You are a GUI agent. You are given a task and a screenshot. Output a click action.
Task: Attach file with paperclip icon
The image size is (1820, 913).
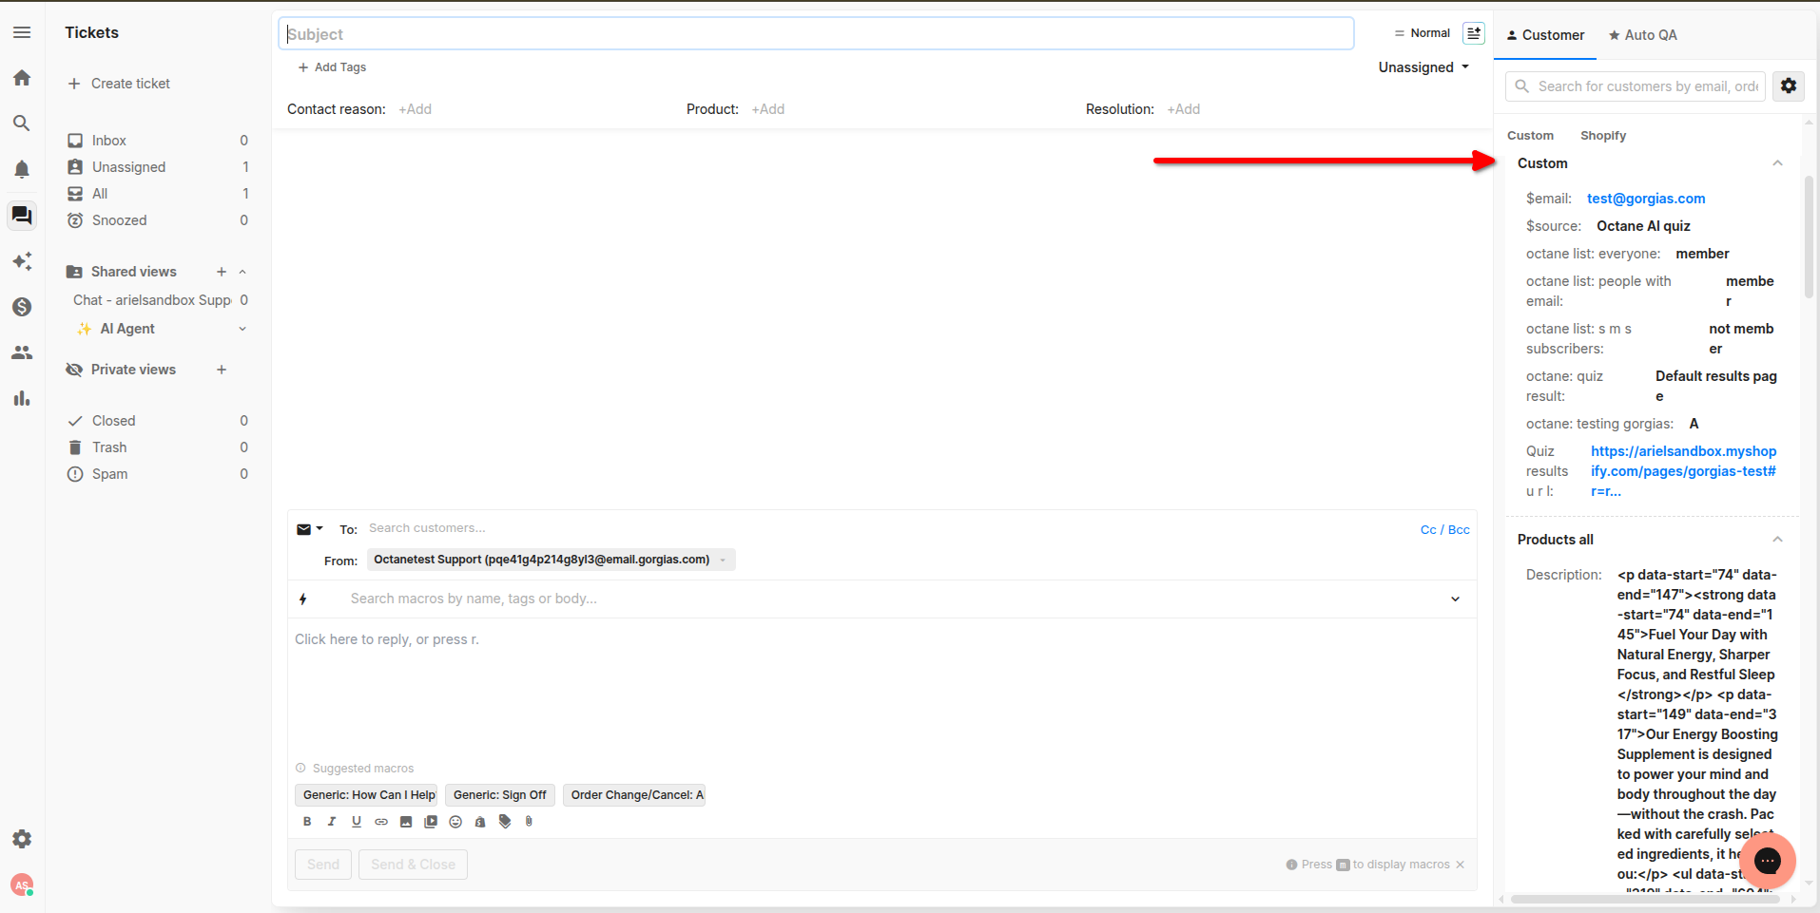[x=530, y=822]
